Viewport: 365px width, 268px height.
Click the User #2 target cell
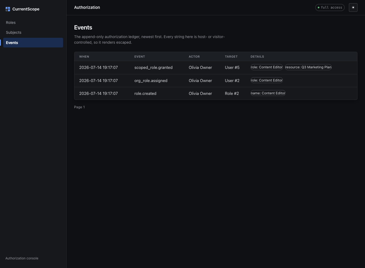click(232, 81)
